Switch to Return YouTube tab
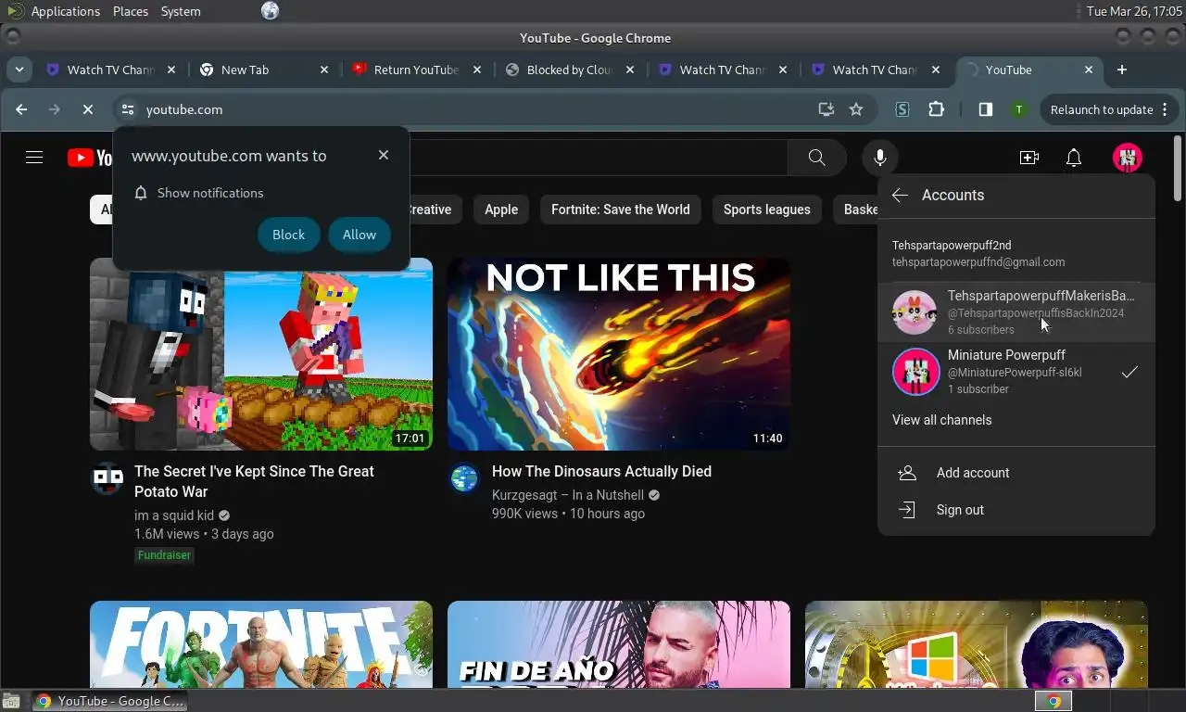The image size is (1186, 712). point(416,70)
